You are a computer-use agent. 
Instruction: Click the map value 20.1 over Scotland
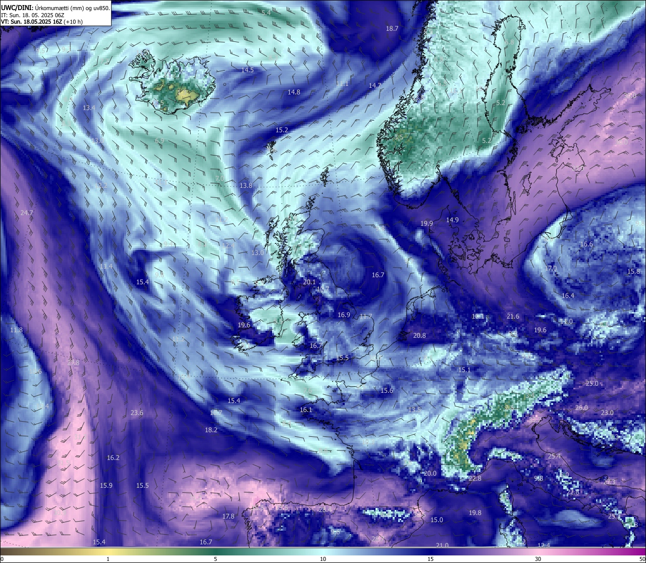[x=309, y=282]
